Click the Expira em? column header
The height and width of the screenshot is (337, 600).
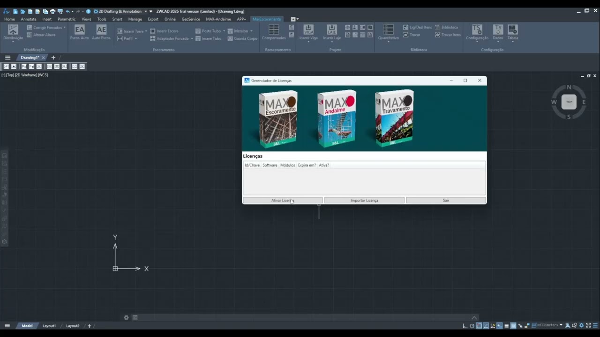(307, 165)
